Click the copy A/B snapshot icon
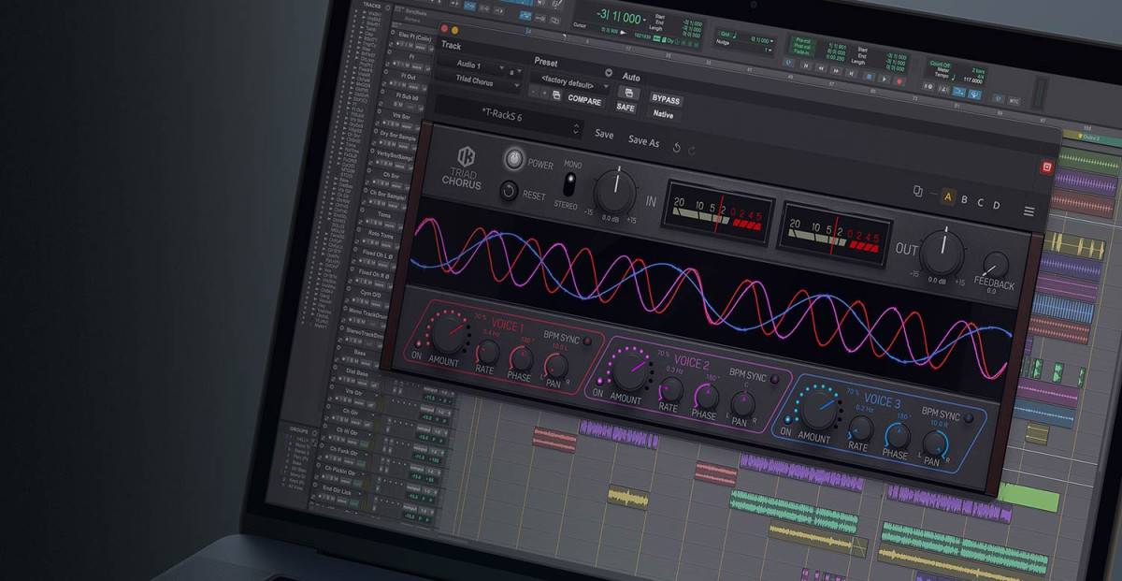Viewport: 1122px width, 581px height. click(917, 192)
